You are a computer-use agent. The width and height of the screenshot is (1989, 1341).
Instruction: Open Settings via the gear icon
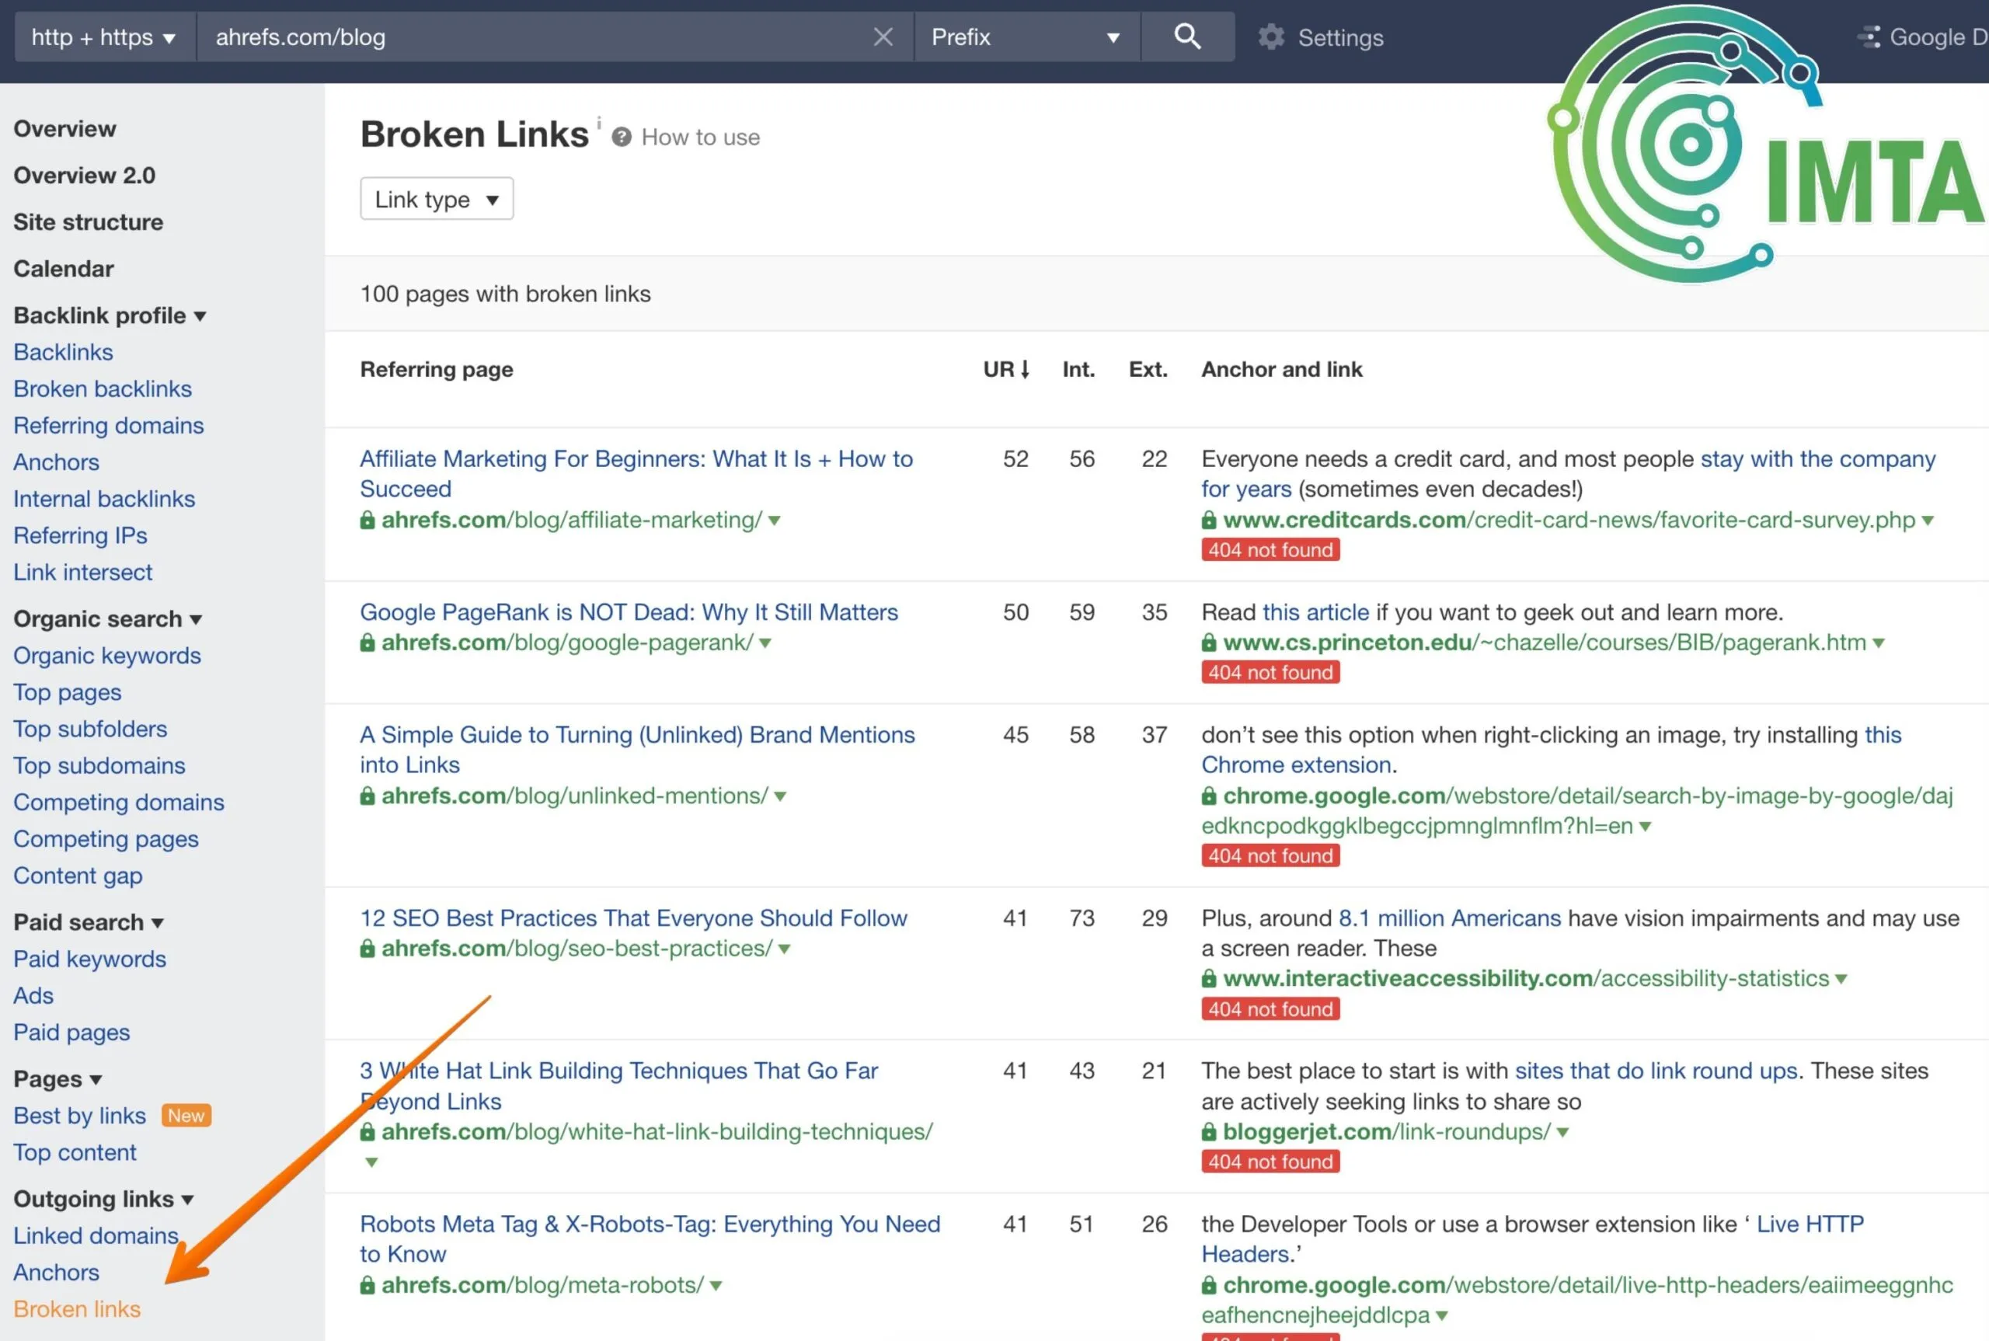pos(1270,37)
